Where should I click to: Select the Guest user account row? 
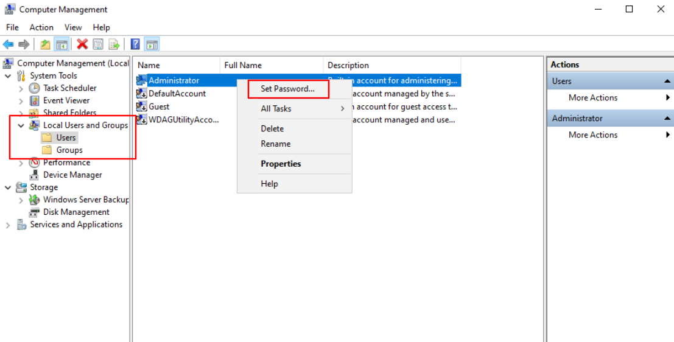pyautogui.click(x=159, y=107)
